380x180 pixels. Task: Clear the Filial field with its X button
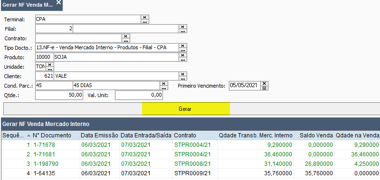(x=183, y=27)
